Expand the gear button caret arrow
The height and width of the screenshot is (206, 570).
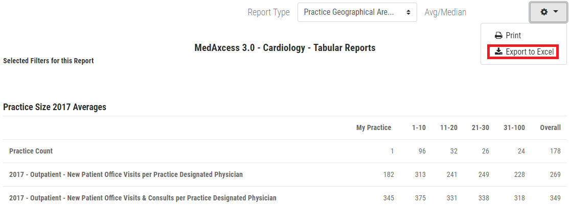554,12
